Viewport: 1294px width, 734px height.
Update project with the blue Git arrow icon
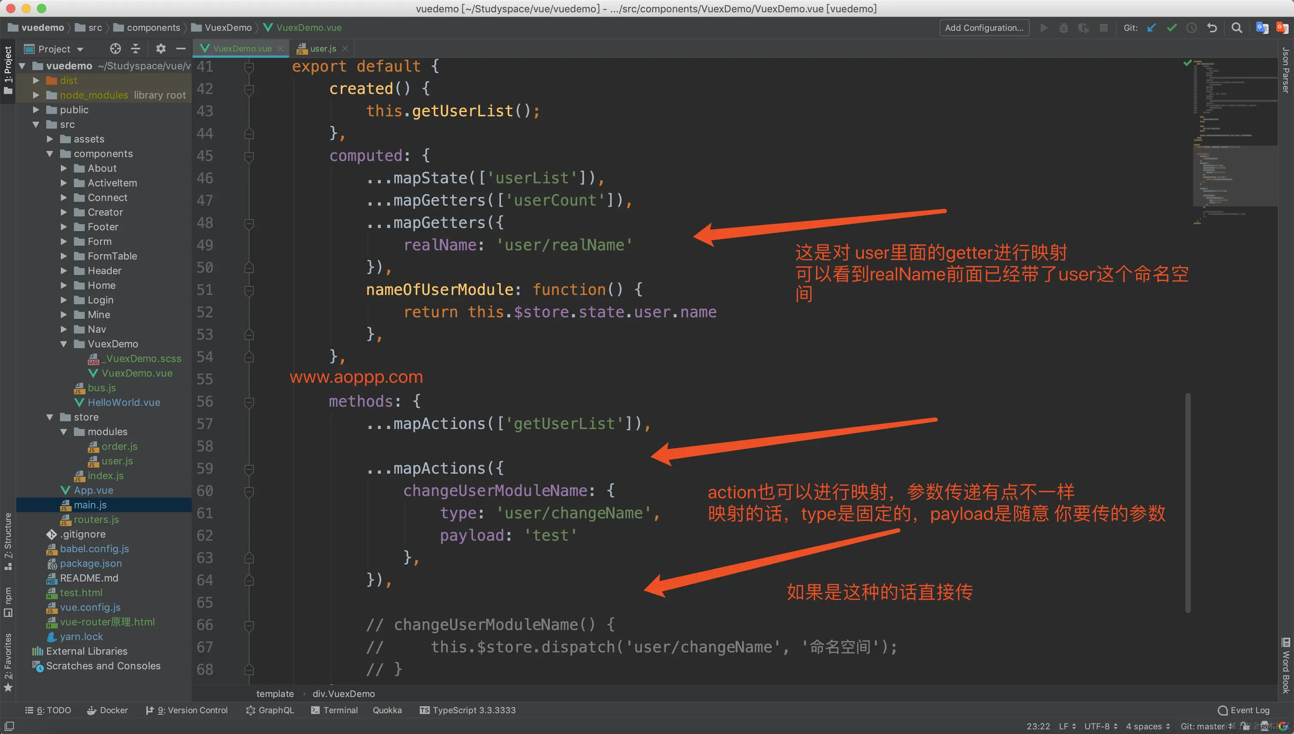tap(1152, 28)
